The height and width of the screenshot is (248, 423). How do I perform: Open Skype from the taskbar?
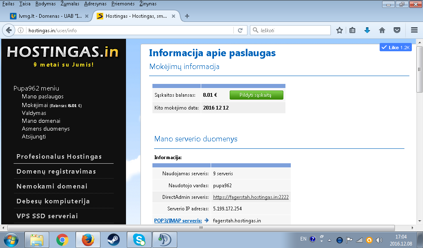139,240
